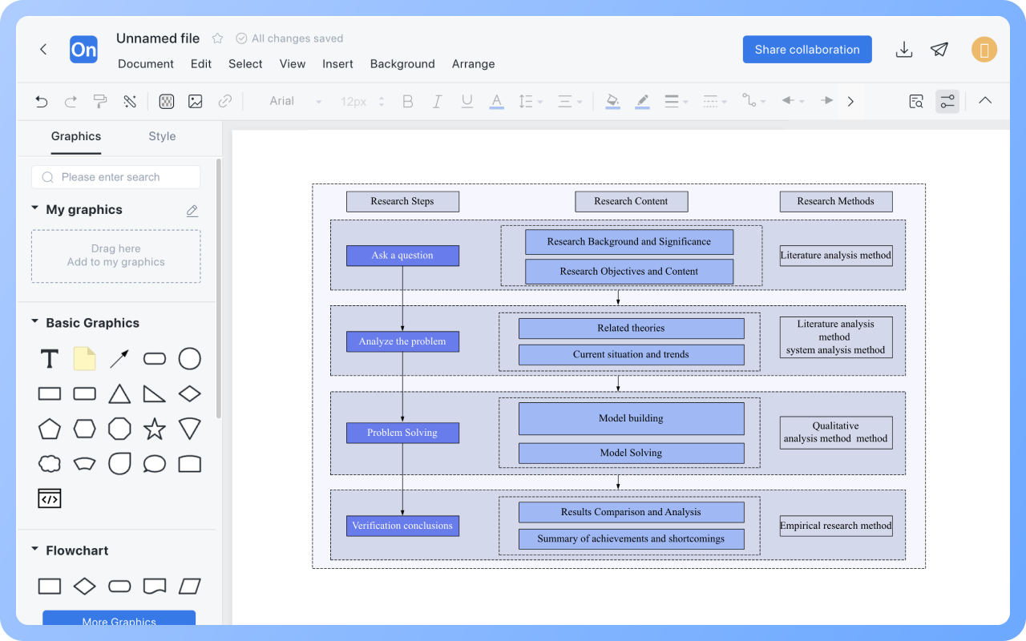Screen dimensions: 1026x641
Task: Select the star shape in Basic Graphics
Action: [x=155, y=429]
